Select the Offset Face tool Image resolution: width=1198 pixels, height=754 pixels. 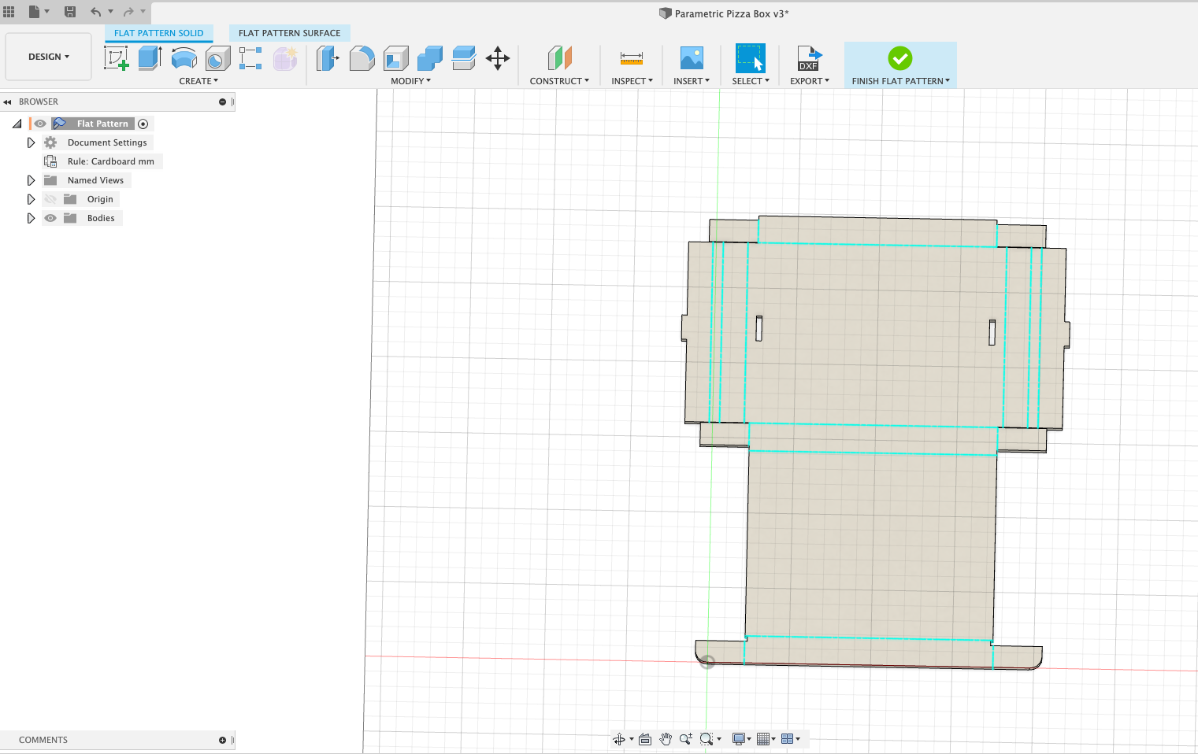tap(464, 57)
